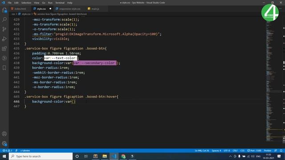
Task: Open the Terminal menu
Action: [x=60, y=3]
